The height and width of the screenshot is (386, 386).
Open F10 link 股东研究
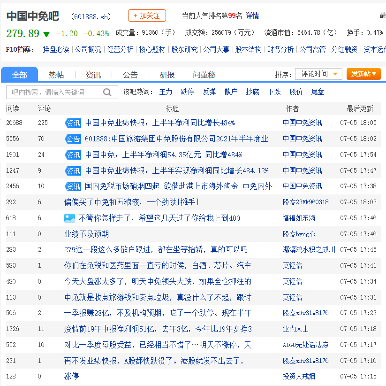[185, 50]
